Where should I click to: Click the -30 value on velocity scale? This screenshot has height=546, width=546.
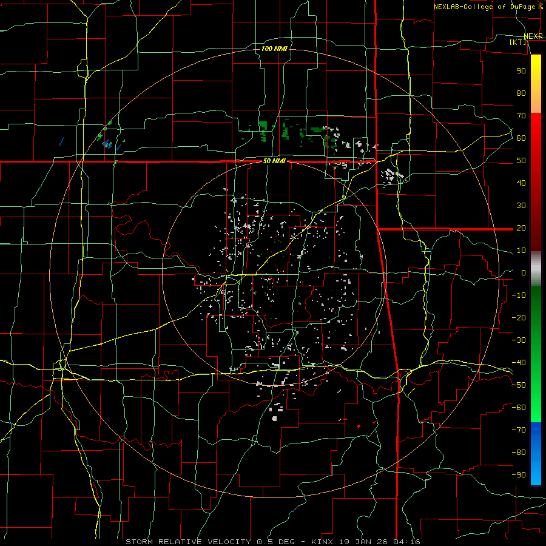[519, 340]
